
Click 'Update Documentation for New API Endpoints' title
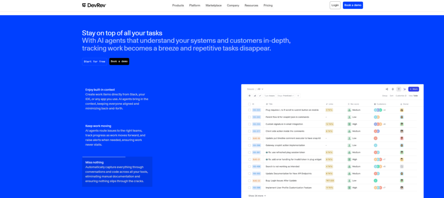pos(288,173)
